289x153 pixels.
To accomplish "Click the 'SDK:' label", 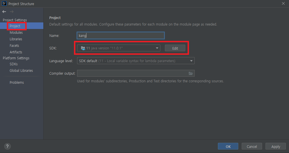I will click(53, 48).
